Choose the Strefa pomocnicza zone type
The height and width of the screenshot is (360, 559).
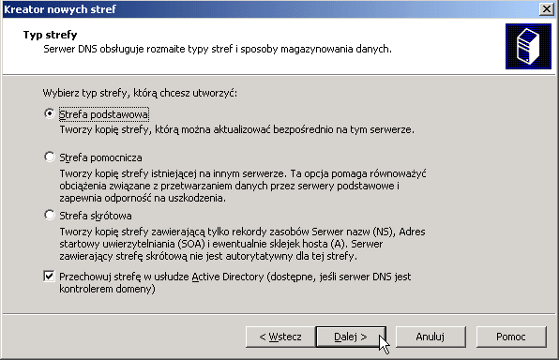pos(49,157)
